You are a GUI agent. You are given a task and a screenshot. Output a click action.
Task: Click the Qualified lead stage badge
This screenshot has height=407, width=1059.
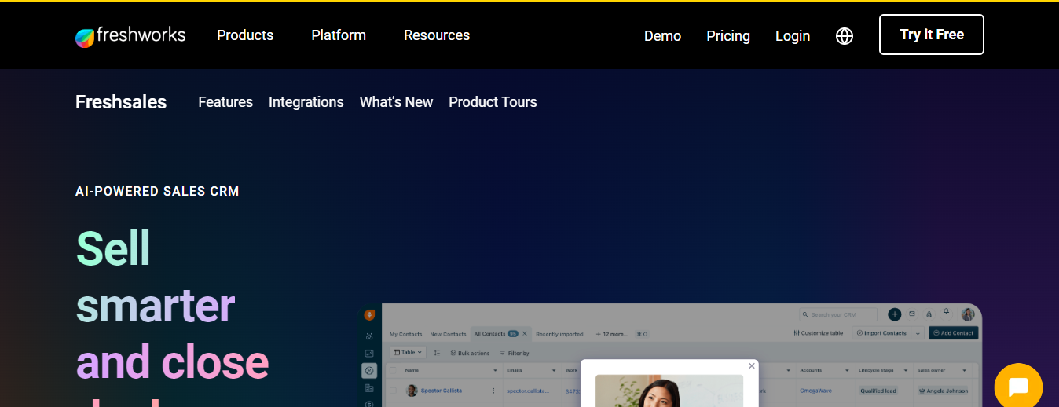[878, 390]
